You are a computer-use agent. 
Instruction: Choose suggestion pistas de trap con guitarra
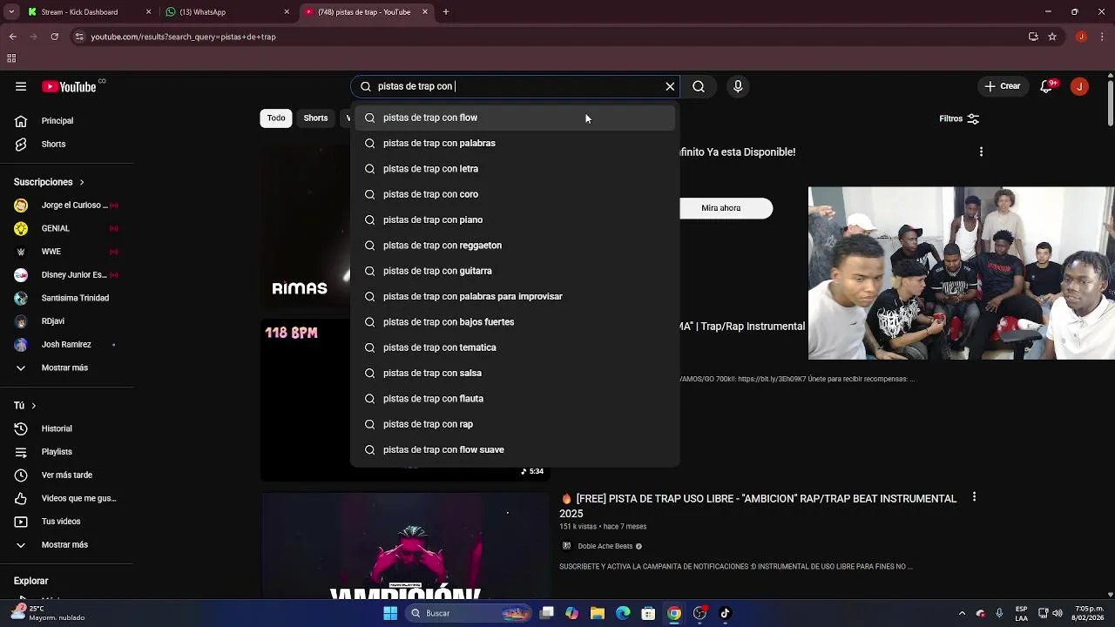[514, 271]
